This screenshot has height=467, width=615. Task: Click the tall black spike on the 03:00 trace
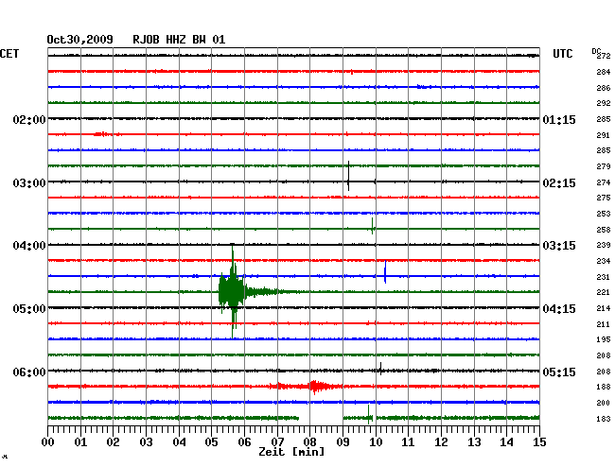(x=348, y=176)
